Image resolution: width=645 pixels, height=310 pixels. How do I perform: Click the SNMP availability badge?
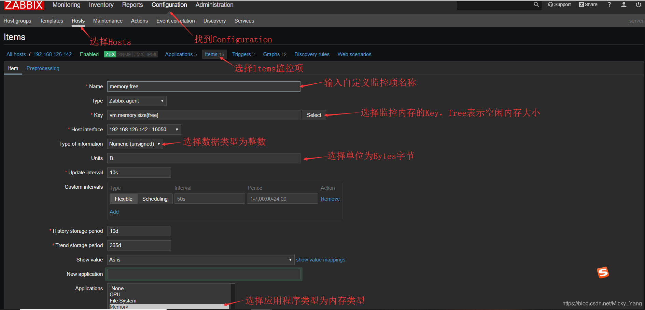pos(124,54)
